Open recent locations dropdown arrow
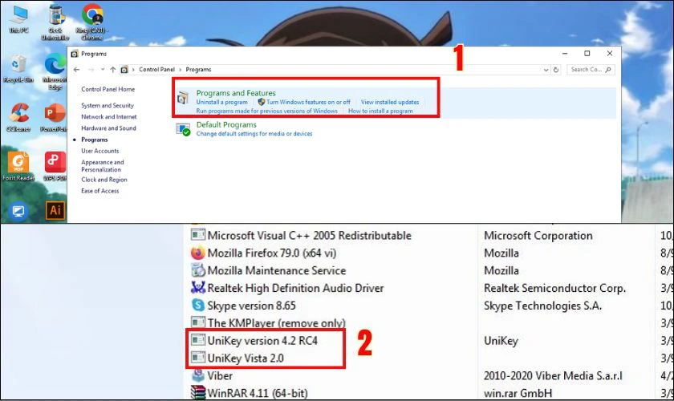Viewport: 674px width, 401px height. tap(103, 70)
